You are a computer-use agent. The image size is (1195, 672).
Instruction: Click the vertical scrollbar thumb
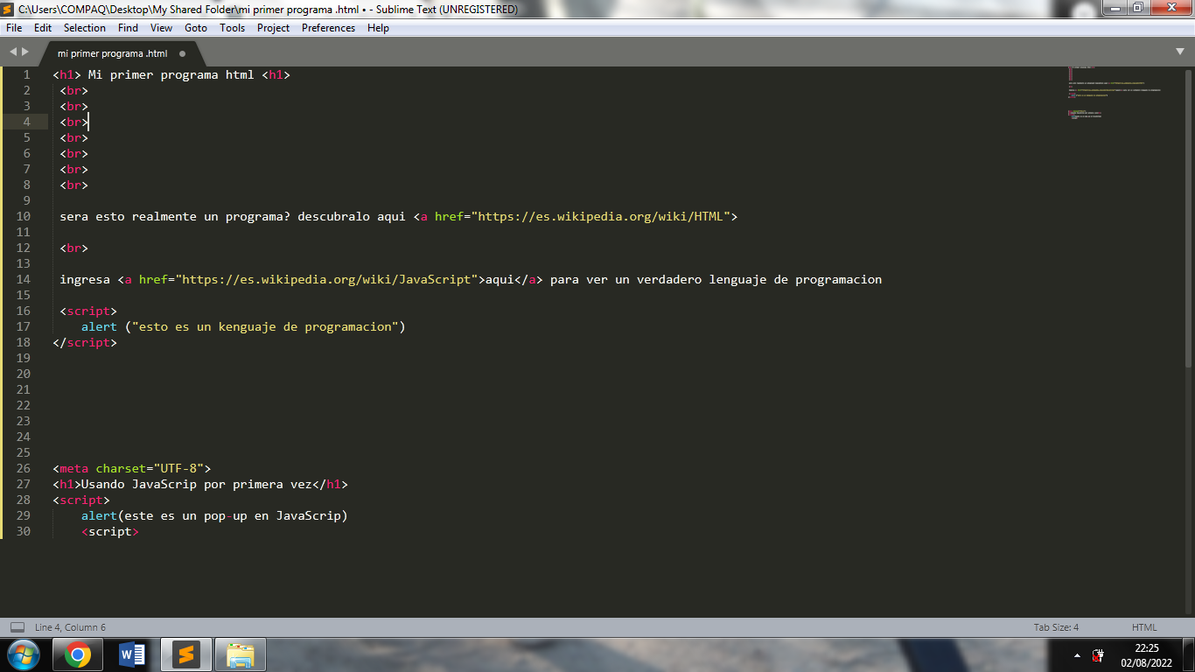click(1188, 219)
